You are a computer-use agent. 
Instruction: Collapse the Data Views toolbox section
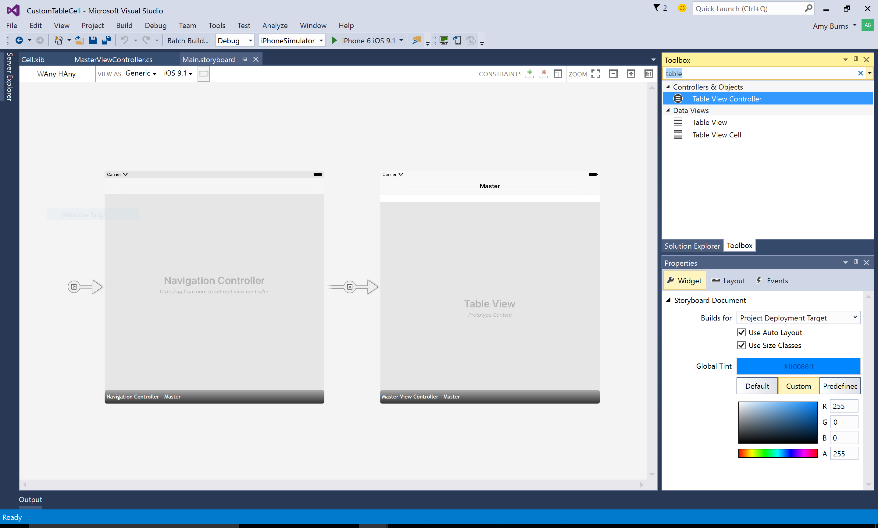(x=668, y=110)
